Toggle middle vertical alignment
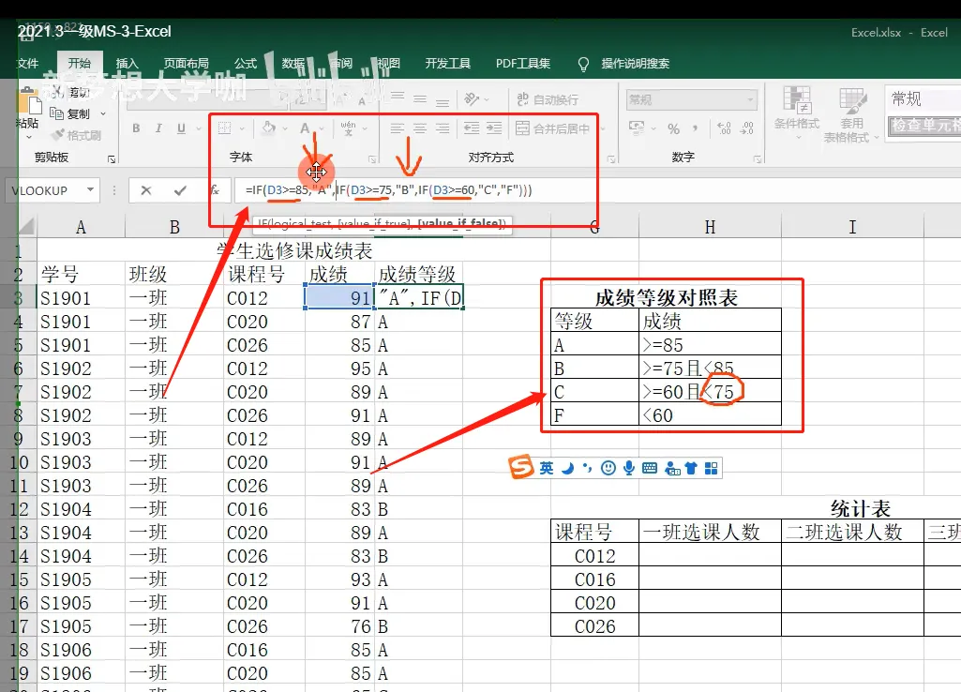961x692 pixels. [420, 98]
